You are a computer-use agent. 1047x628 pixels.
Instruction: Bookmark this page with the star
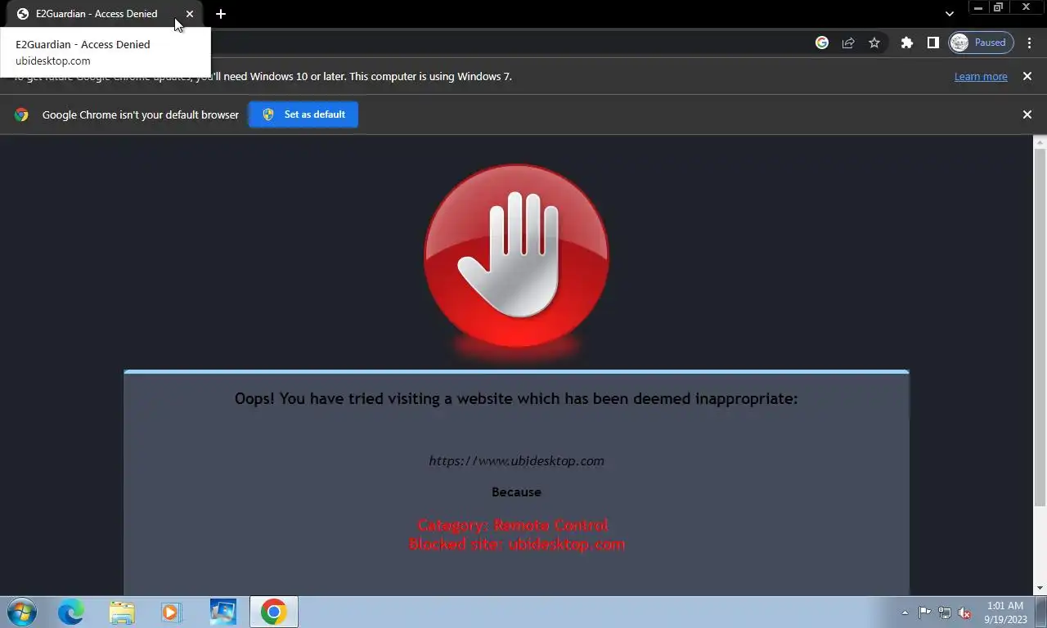pos(874,43)
